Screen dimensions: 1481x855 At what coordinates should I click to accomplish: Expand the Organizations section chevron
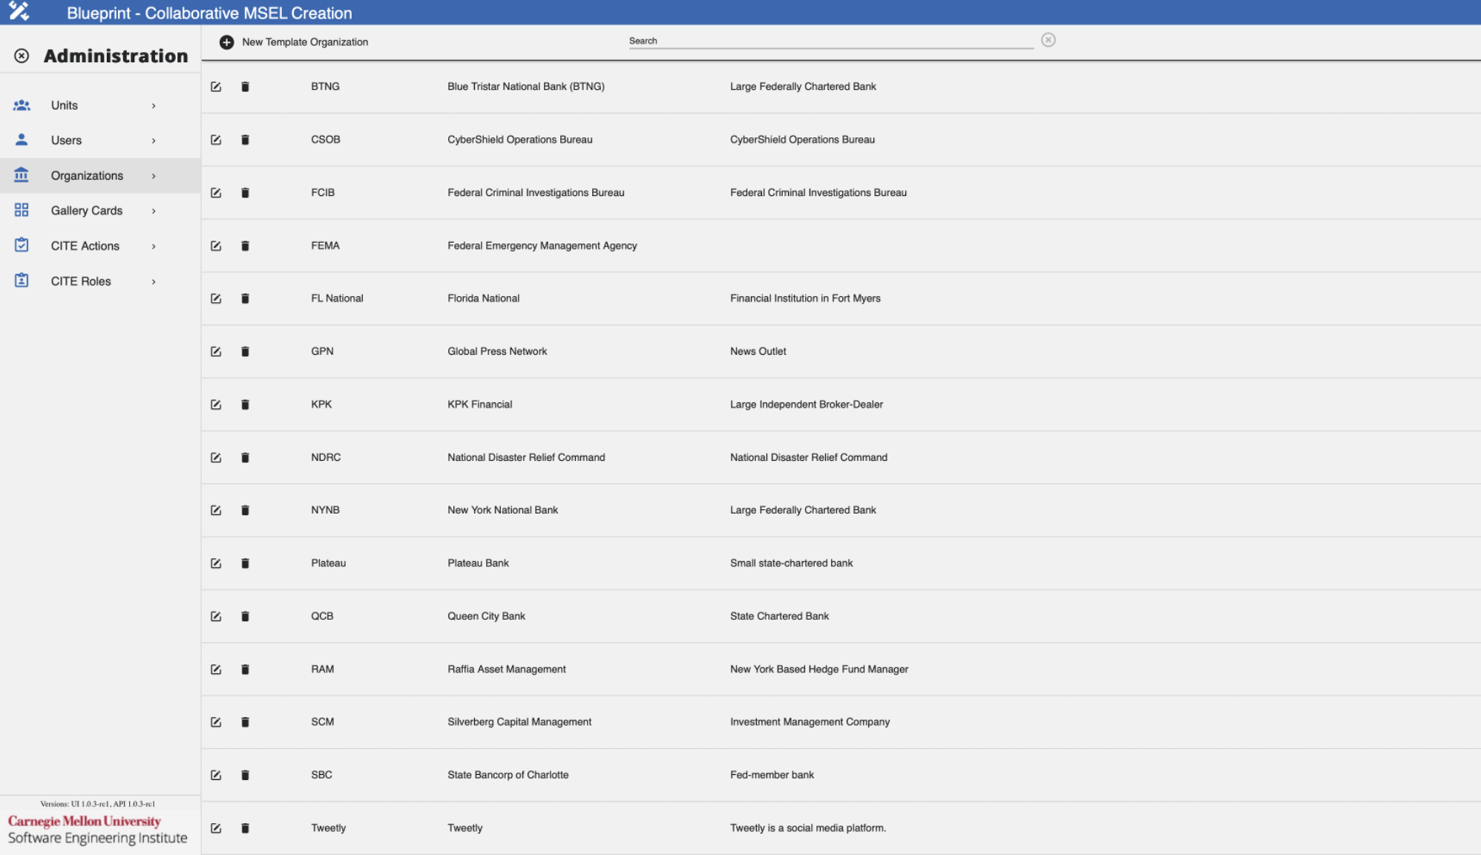point(154,175)
